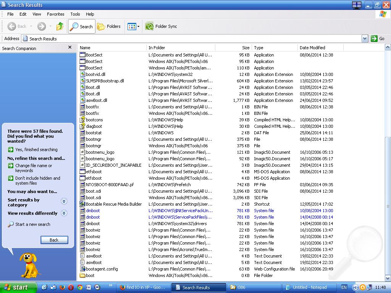The width and height of the screenshot is (391, 293).
Task: Sort by the Date Modified column header
Action: click(320, 48)
